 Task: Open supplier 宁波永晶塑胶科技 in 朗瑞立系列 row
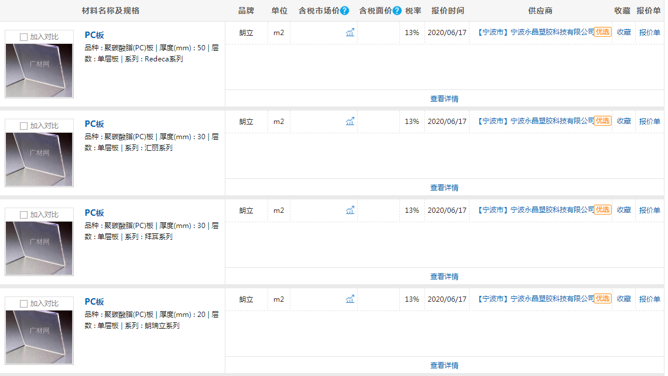coord(536,299)
